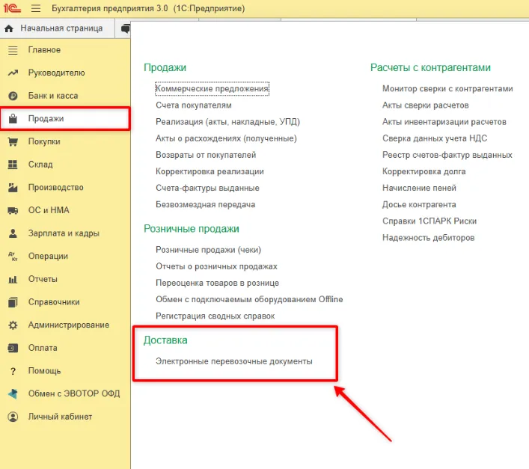
Task: Click the ОС и НМА truck icon
Action: (x=13, y=211)
